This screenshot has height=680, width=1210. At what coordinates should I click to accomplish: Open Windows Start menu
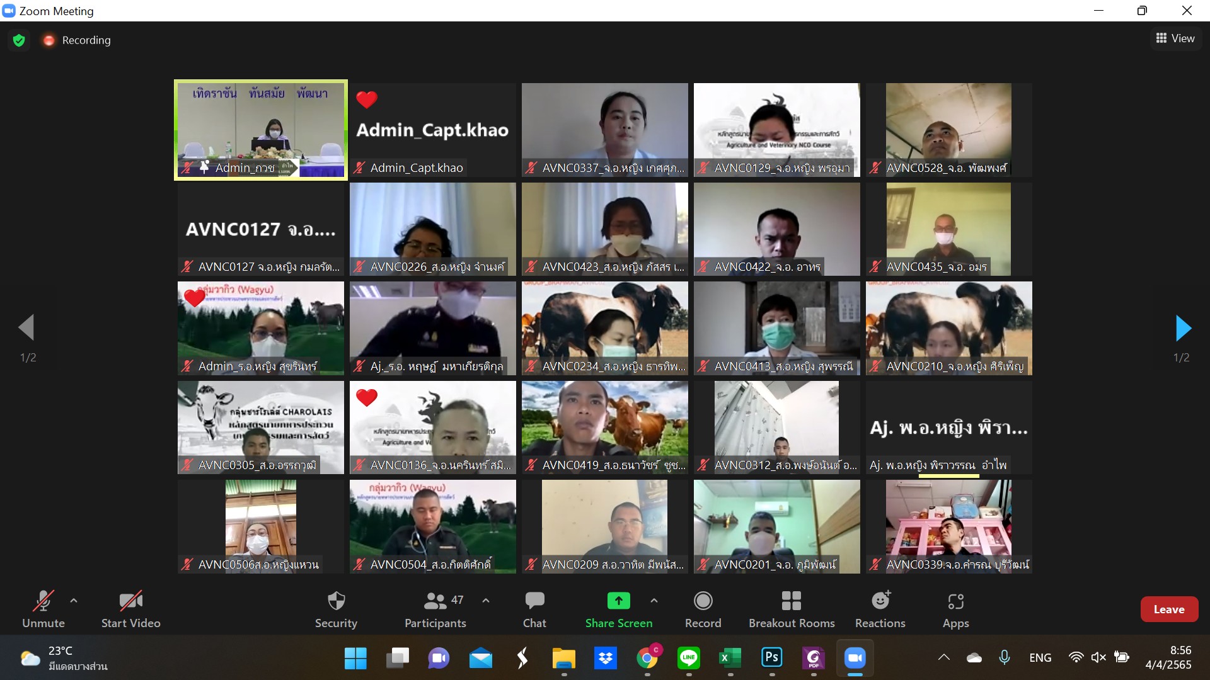pyautogui.click(x=355, y=658)
